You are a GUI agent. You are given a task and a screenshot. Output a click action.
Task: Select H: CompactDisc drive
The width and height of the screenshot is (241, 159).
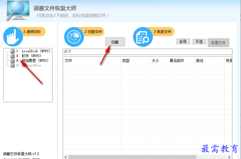click(x=29, y=65)
